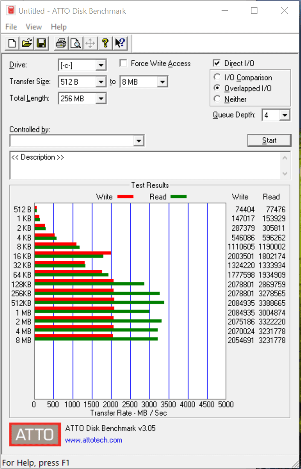The image size is (301, 469).
Task: Open Print Preview toolbar icon
Action: point(76,43)
